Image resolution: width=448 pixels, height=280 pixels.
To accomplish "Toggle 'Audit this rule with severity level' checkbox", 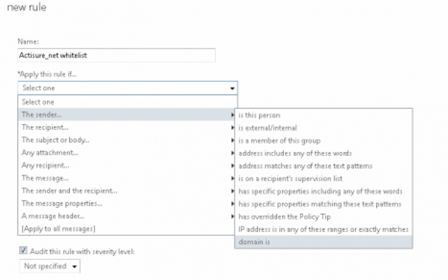I will tap(23, 250).
